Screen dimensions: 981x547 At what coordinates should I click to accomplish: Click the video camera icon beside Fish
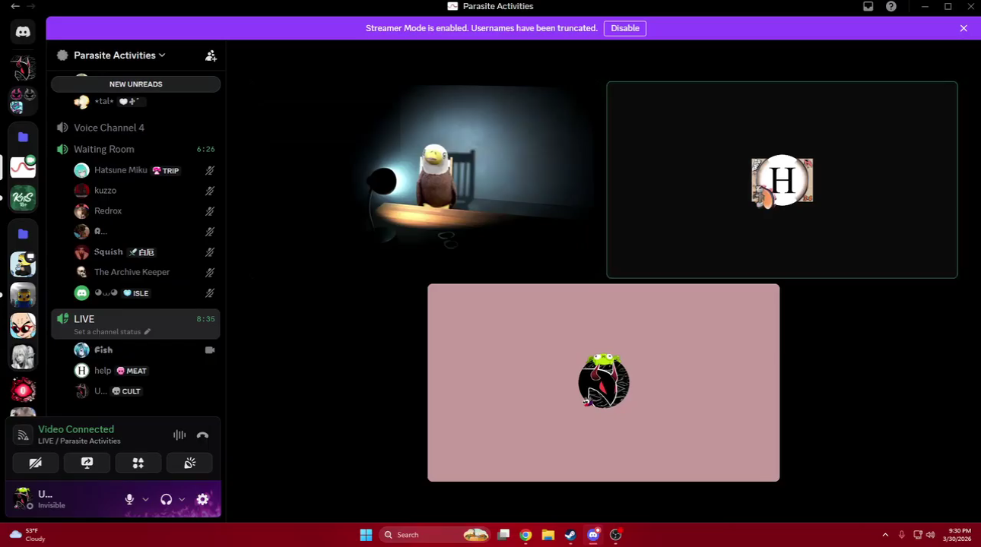210,350
